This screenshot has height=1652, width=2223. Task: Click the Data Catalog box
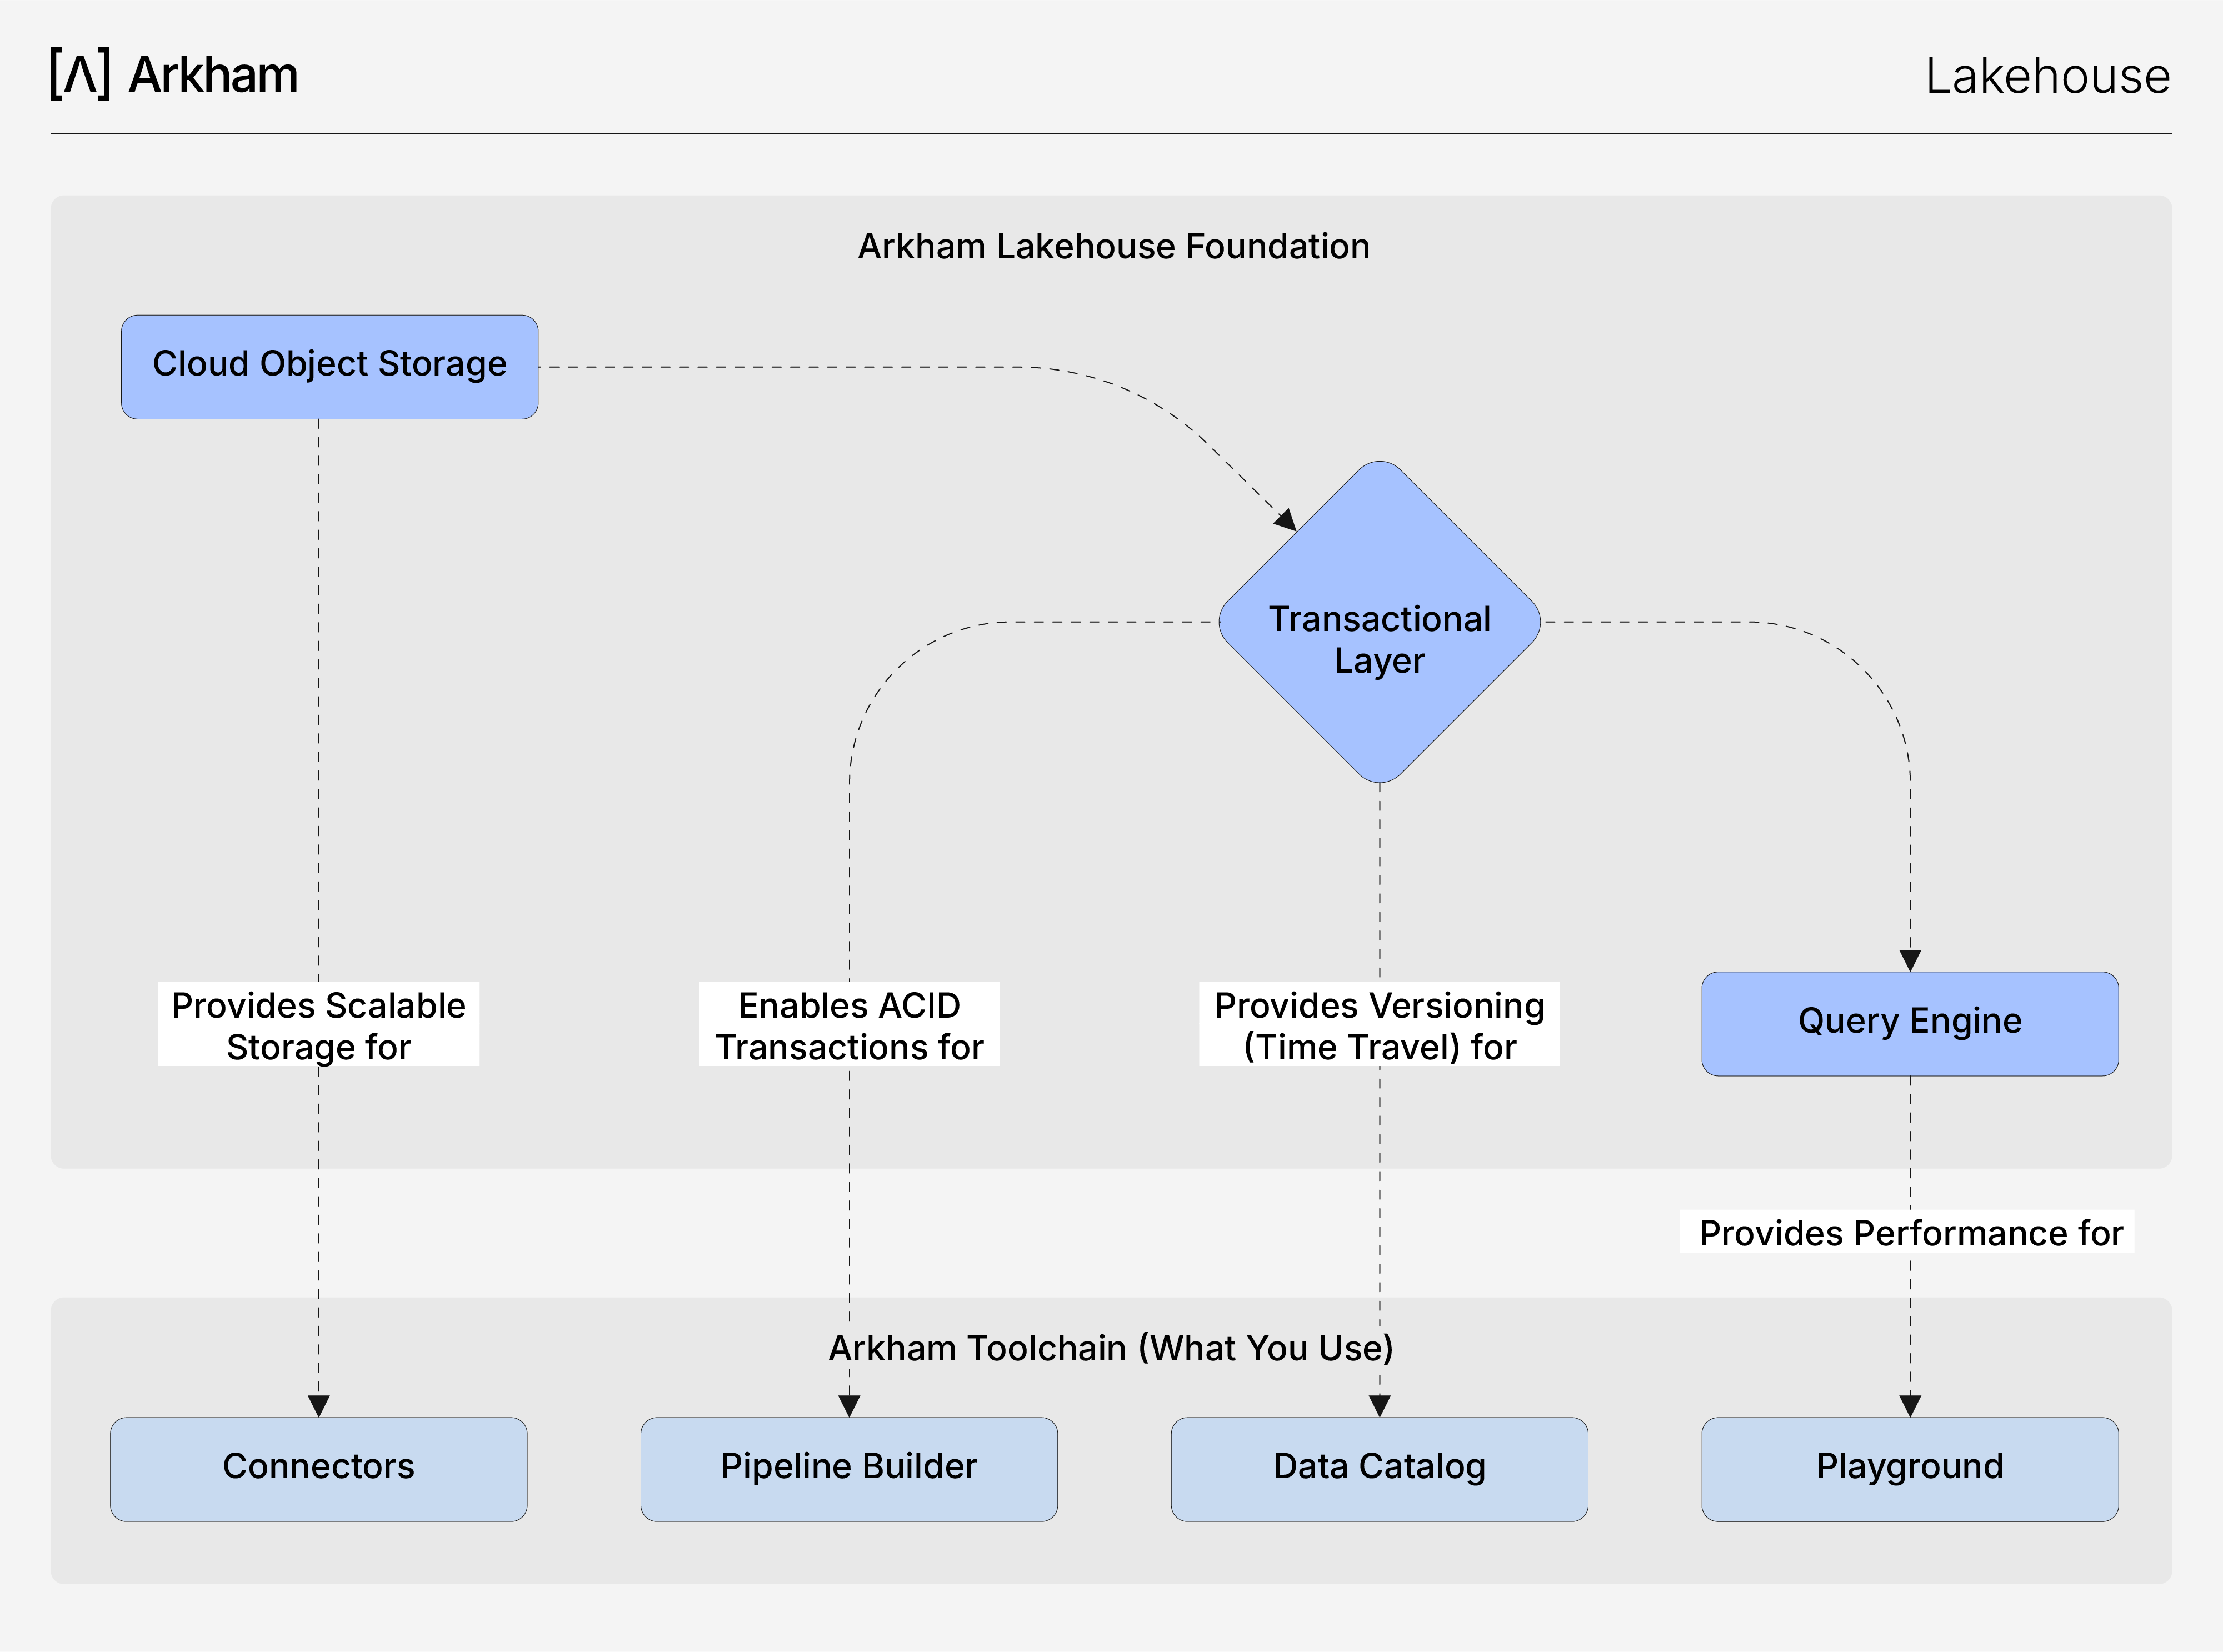(1380, 1469)
